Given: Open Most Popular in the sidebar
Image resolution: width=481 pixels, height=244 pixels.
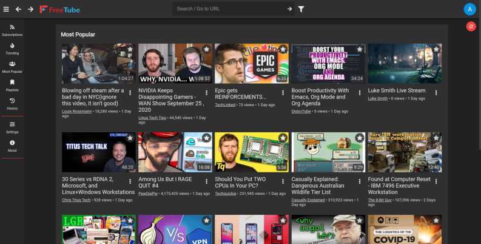Looking at the screenshot, I should click(12, 67).
